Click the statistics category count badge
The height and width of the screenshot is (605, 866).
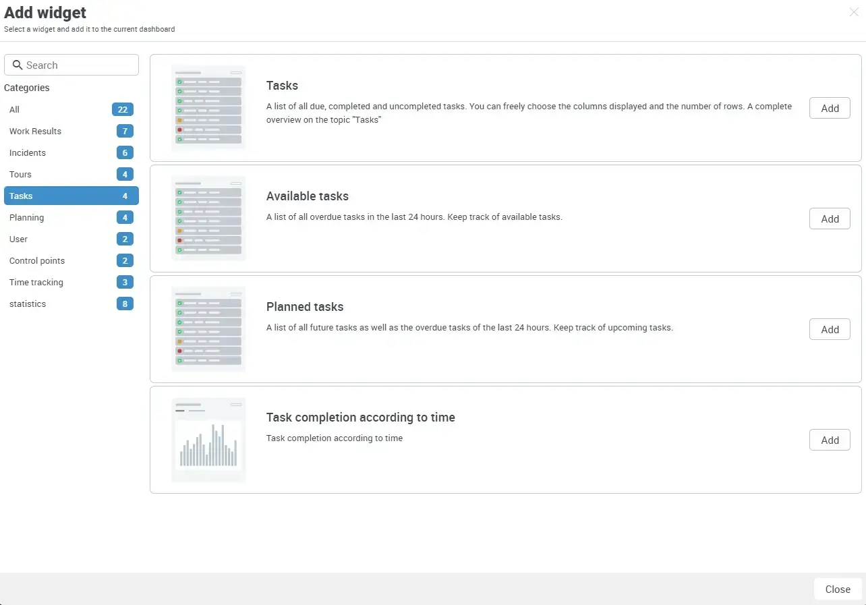(x=125, y=304)
